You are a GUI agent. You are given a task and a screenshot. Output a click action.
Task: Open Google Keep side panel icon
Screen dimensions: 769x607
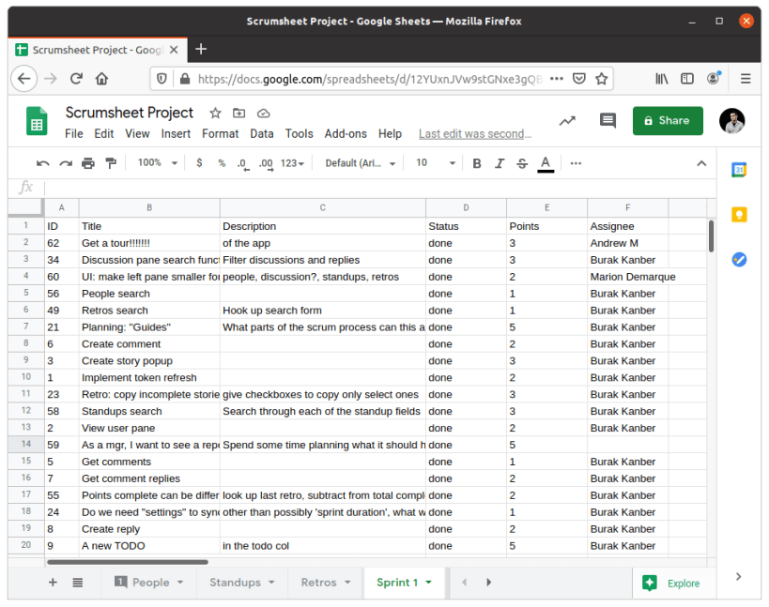point(739,215)
